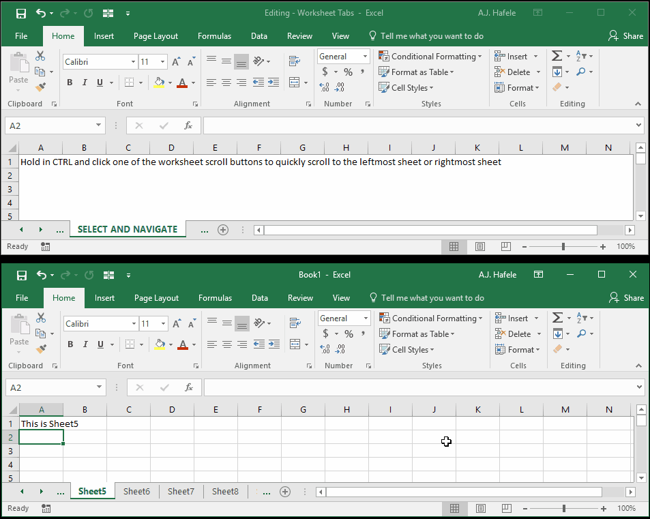
Task: Click Save icon in Worksheet Tabs window
Action: click(x=20, y=13)
